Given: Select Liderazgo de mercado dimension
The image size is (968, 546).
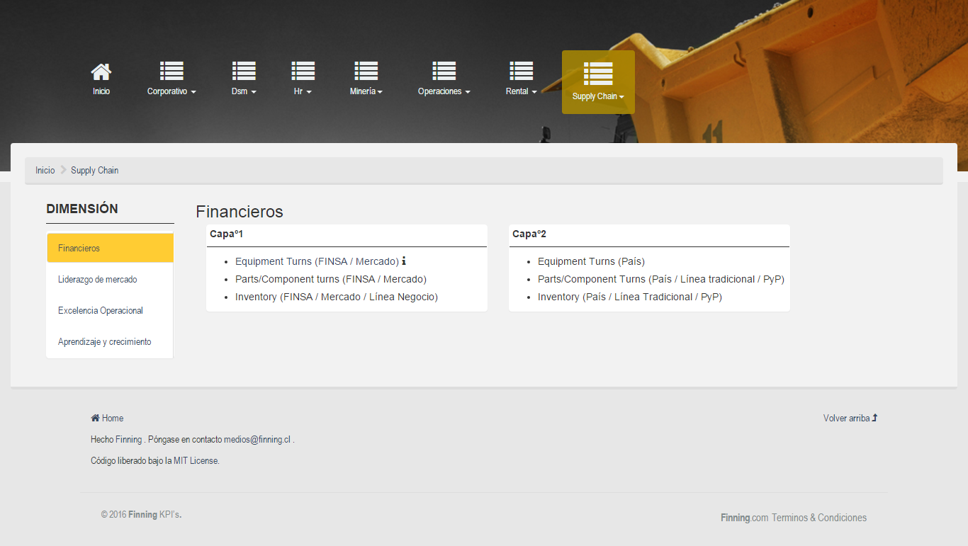Looking at the screenshot, I should [x=98, y=280].
